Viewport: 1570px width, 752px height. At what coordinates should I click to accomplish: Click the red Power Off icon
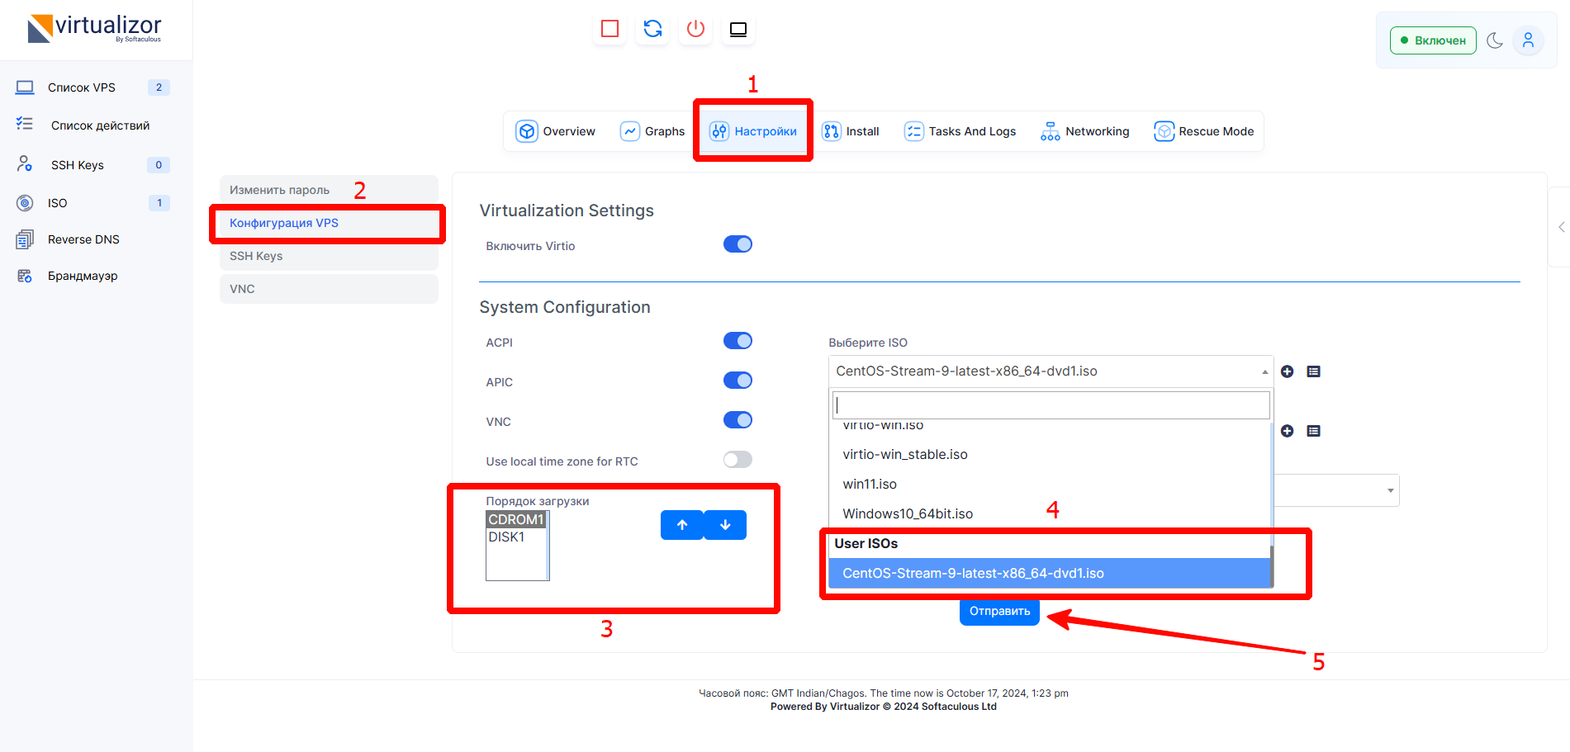[x=695, y=29]
